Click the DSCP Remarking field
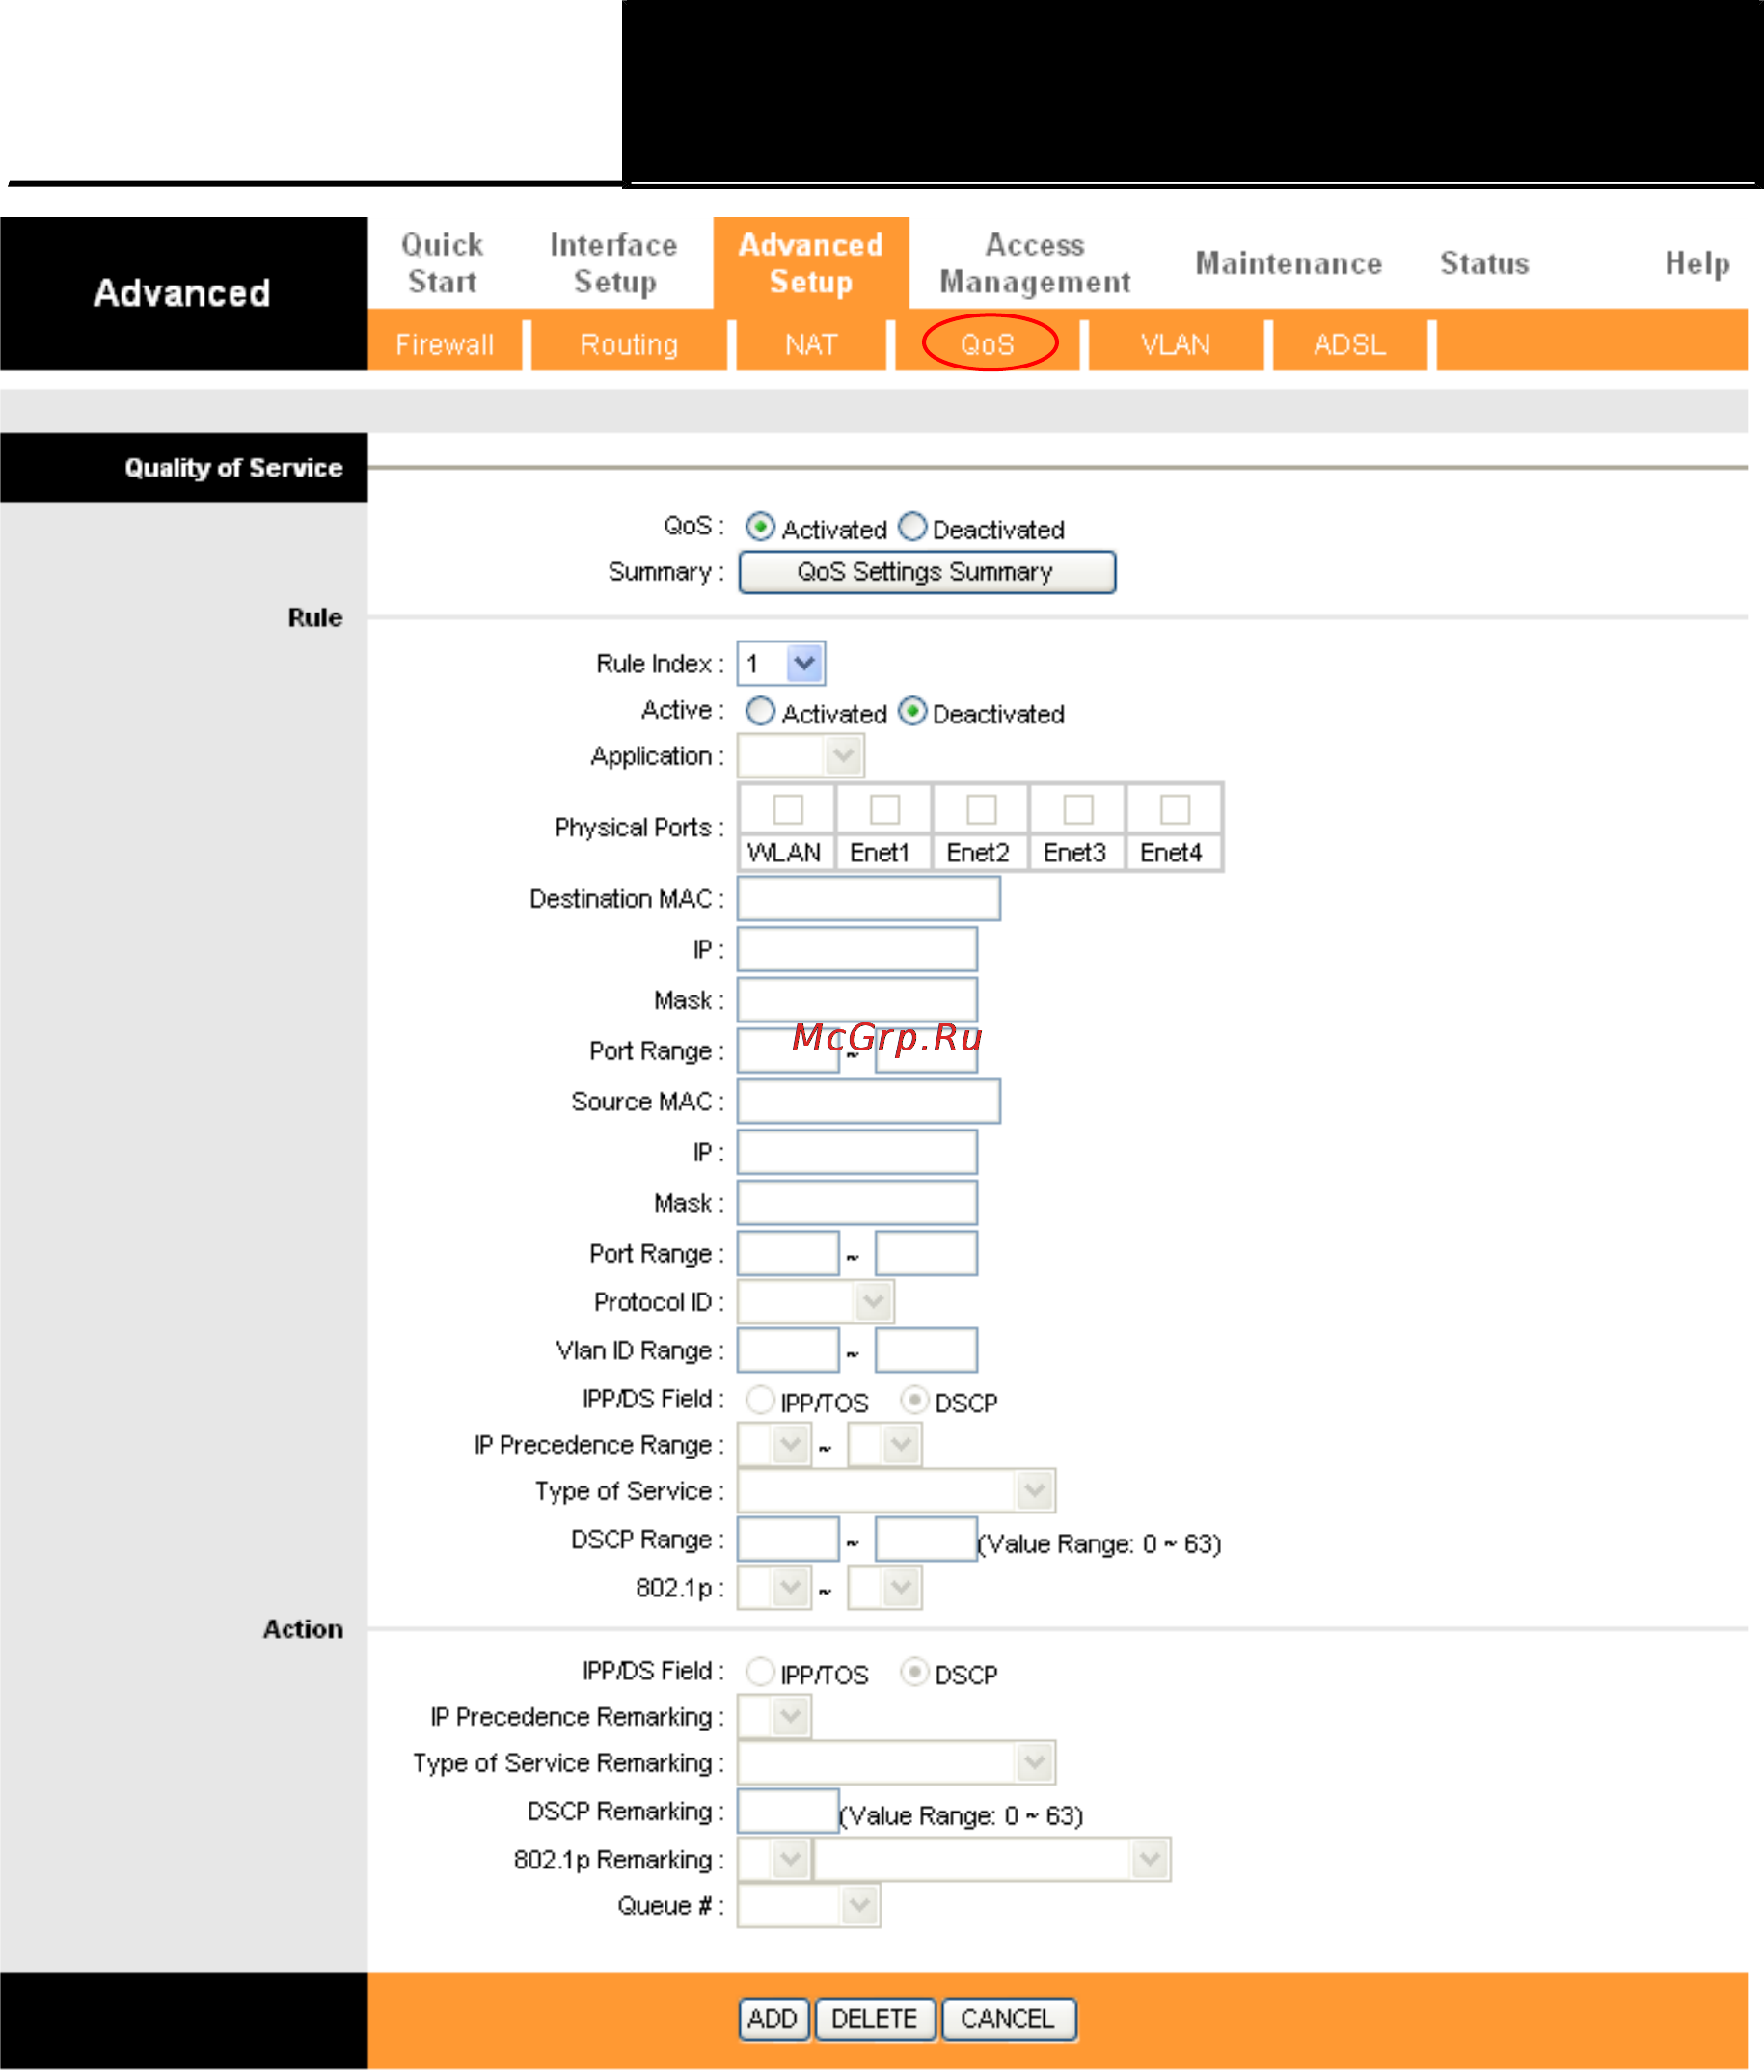Viewport: 1764px width, 2072px height. 787,1812
